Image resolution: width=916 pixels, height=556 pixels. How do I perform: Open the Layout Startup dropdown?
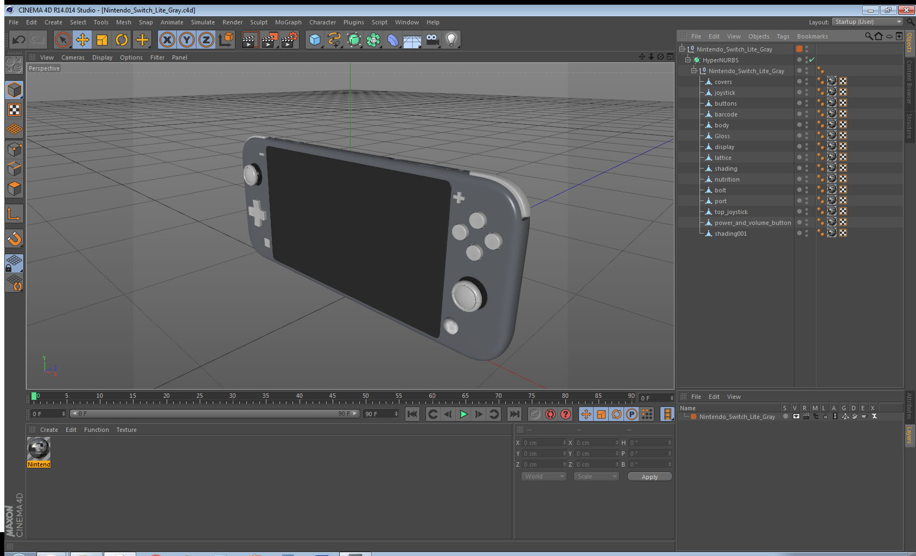click(x=868, y=22)
